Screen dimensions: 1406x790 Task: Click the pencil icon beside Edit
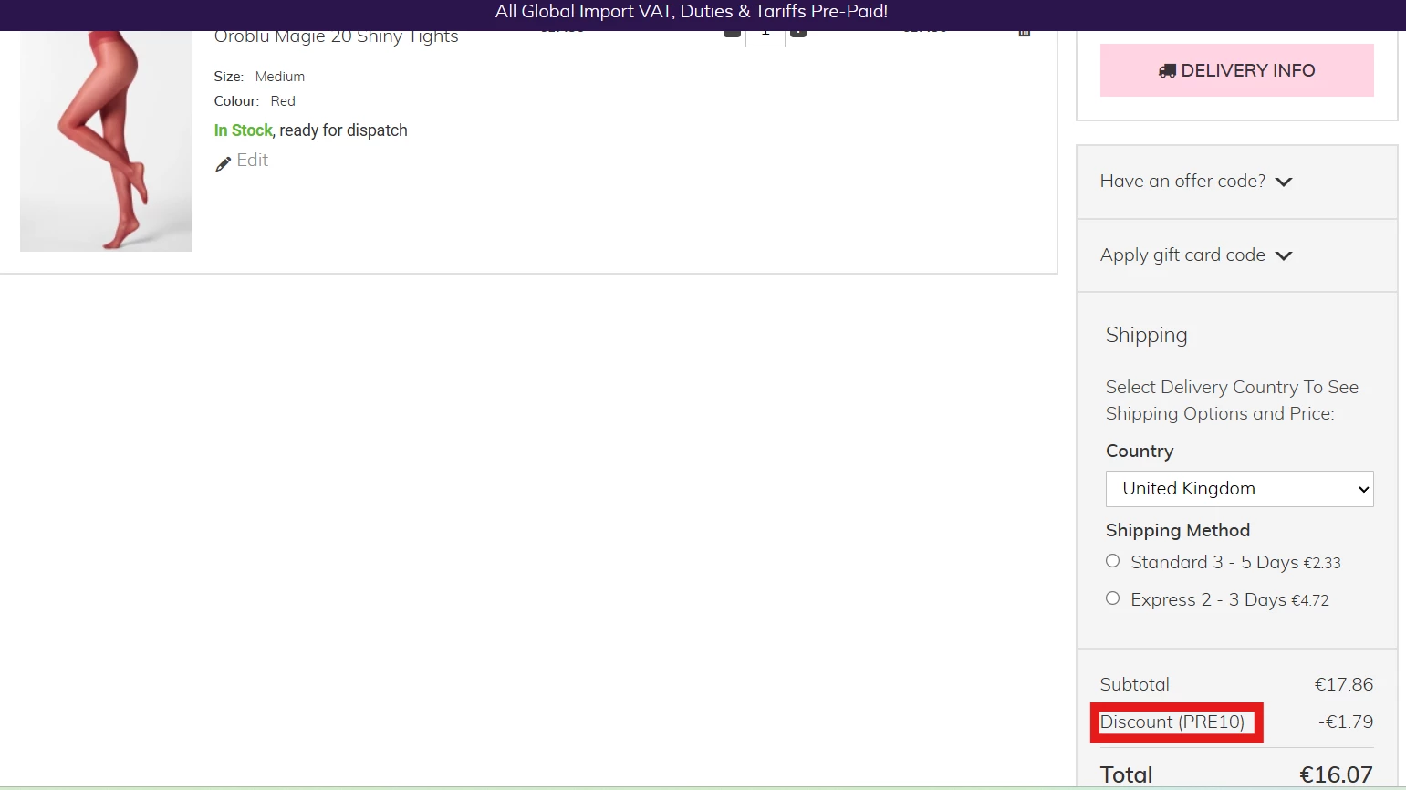223,164
